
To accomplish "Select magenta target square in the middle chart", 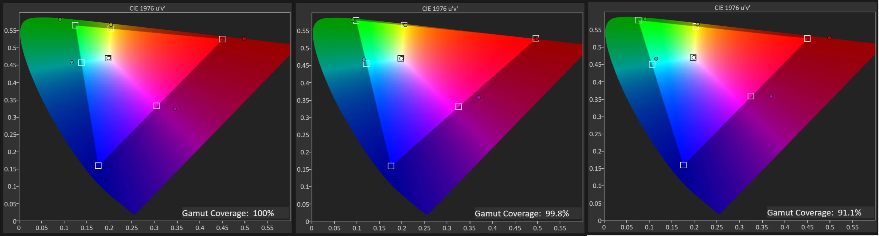I will click(x=459, y=107).
